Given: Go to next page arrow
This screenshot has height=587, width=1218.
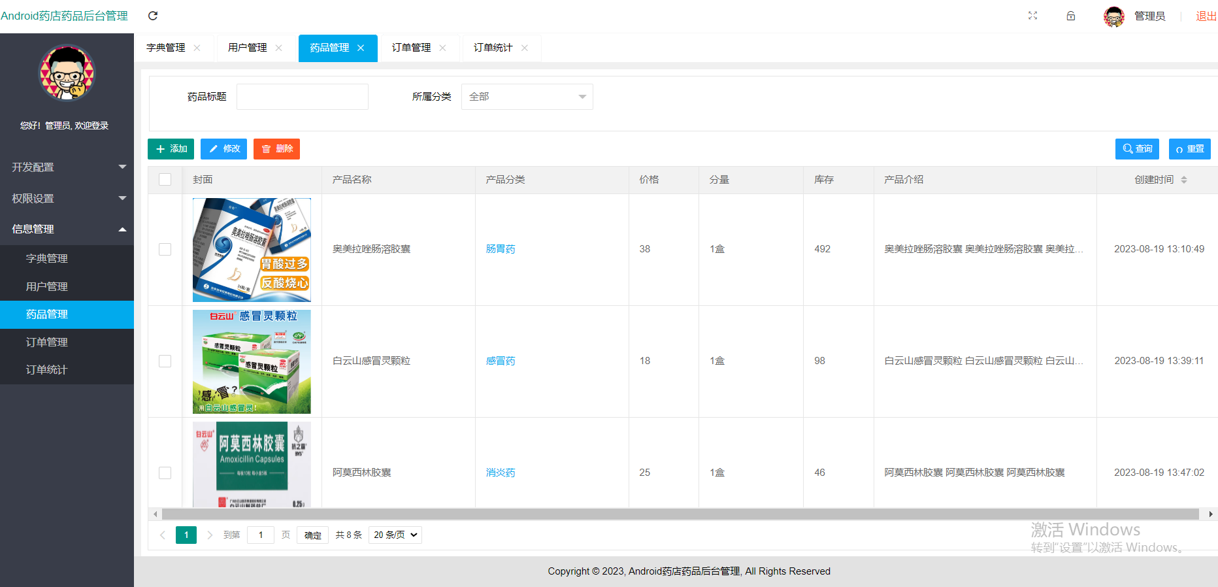Looking at the screenshot, I should click(x=210, y=535).
